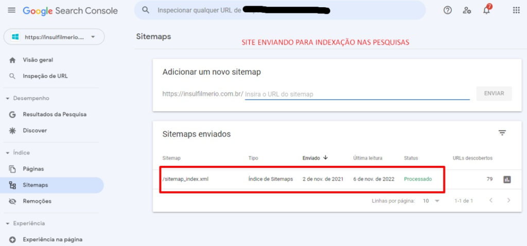This screenshot has width=527, height=246.
Task: Open the hamburger main menu
Action: (11, 10)
